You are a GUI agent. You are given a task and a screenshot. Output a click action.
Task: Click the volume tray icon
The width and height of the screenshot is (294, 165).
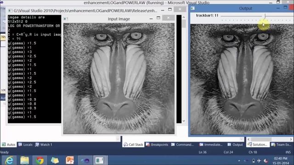click(266, 160)
